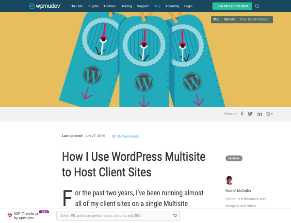Share article on Twitter
This screenshot has width=291, height=223.
point(250,114)
